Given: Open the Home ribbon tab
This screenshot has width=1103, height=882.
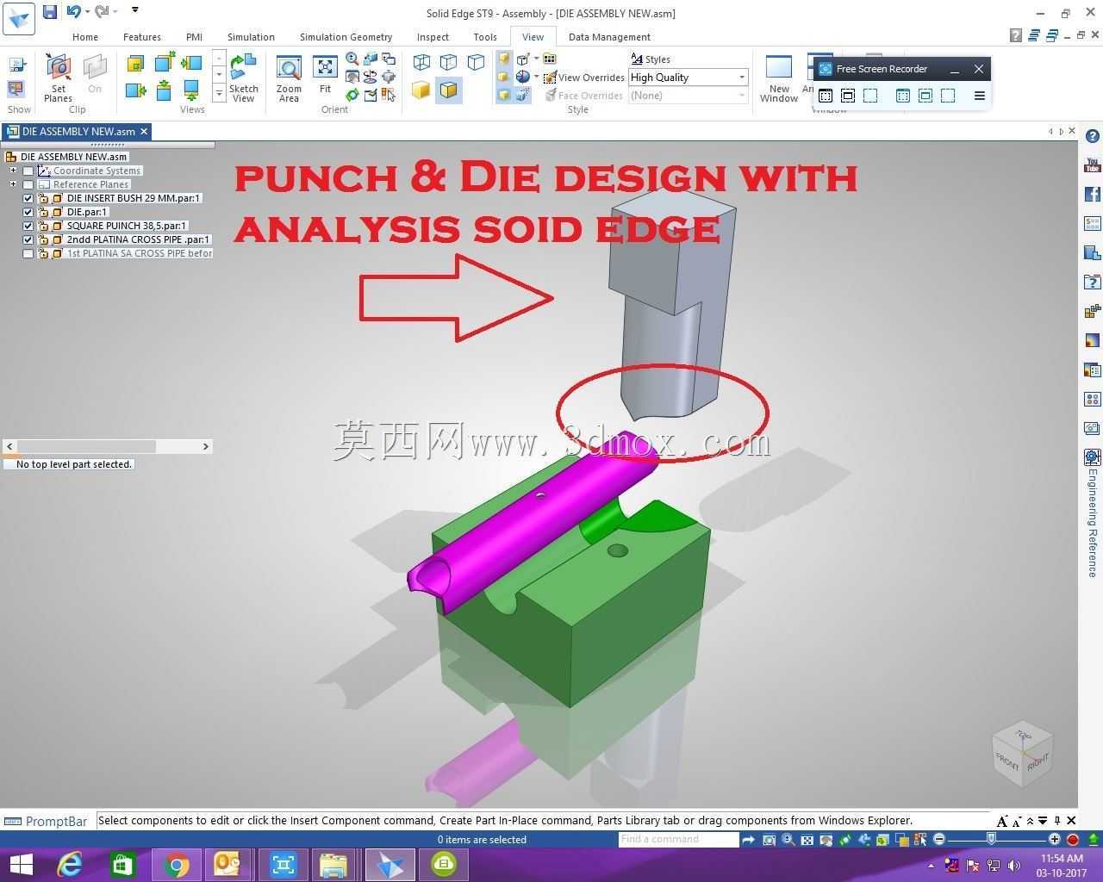Looking at the screenshot, I should point(85,37).
